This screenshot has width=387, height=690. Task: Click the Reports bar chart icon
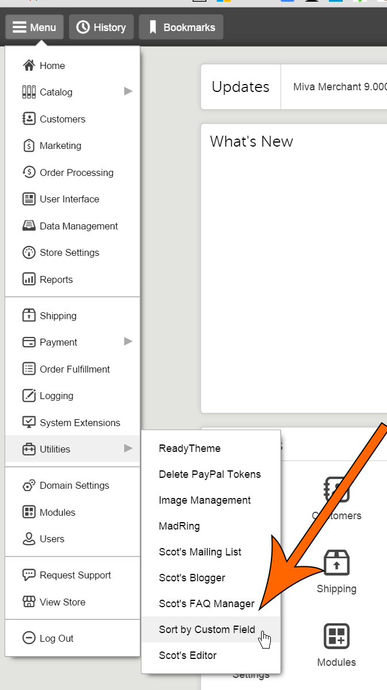[29, 279]
